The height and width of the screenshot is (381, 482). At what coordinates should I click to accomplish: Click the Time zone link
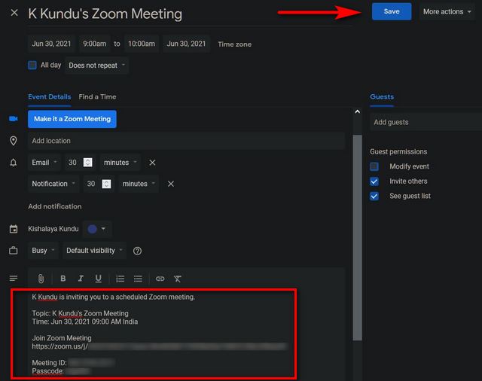pyautogui.click(x=234, y=44)
